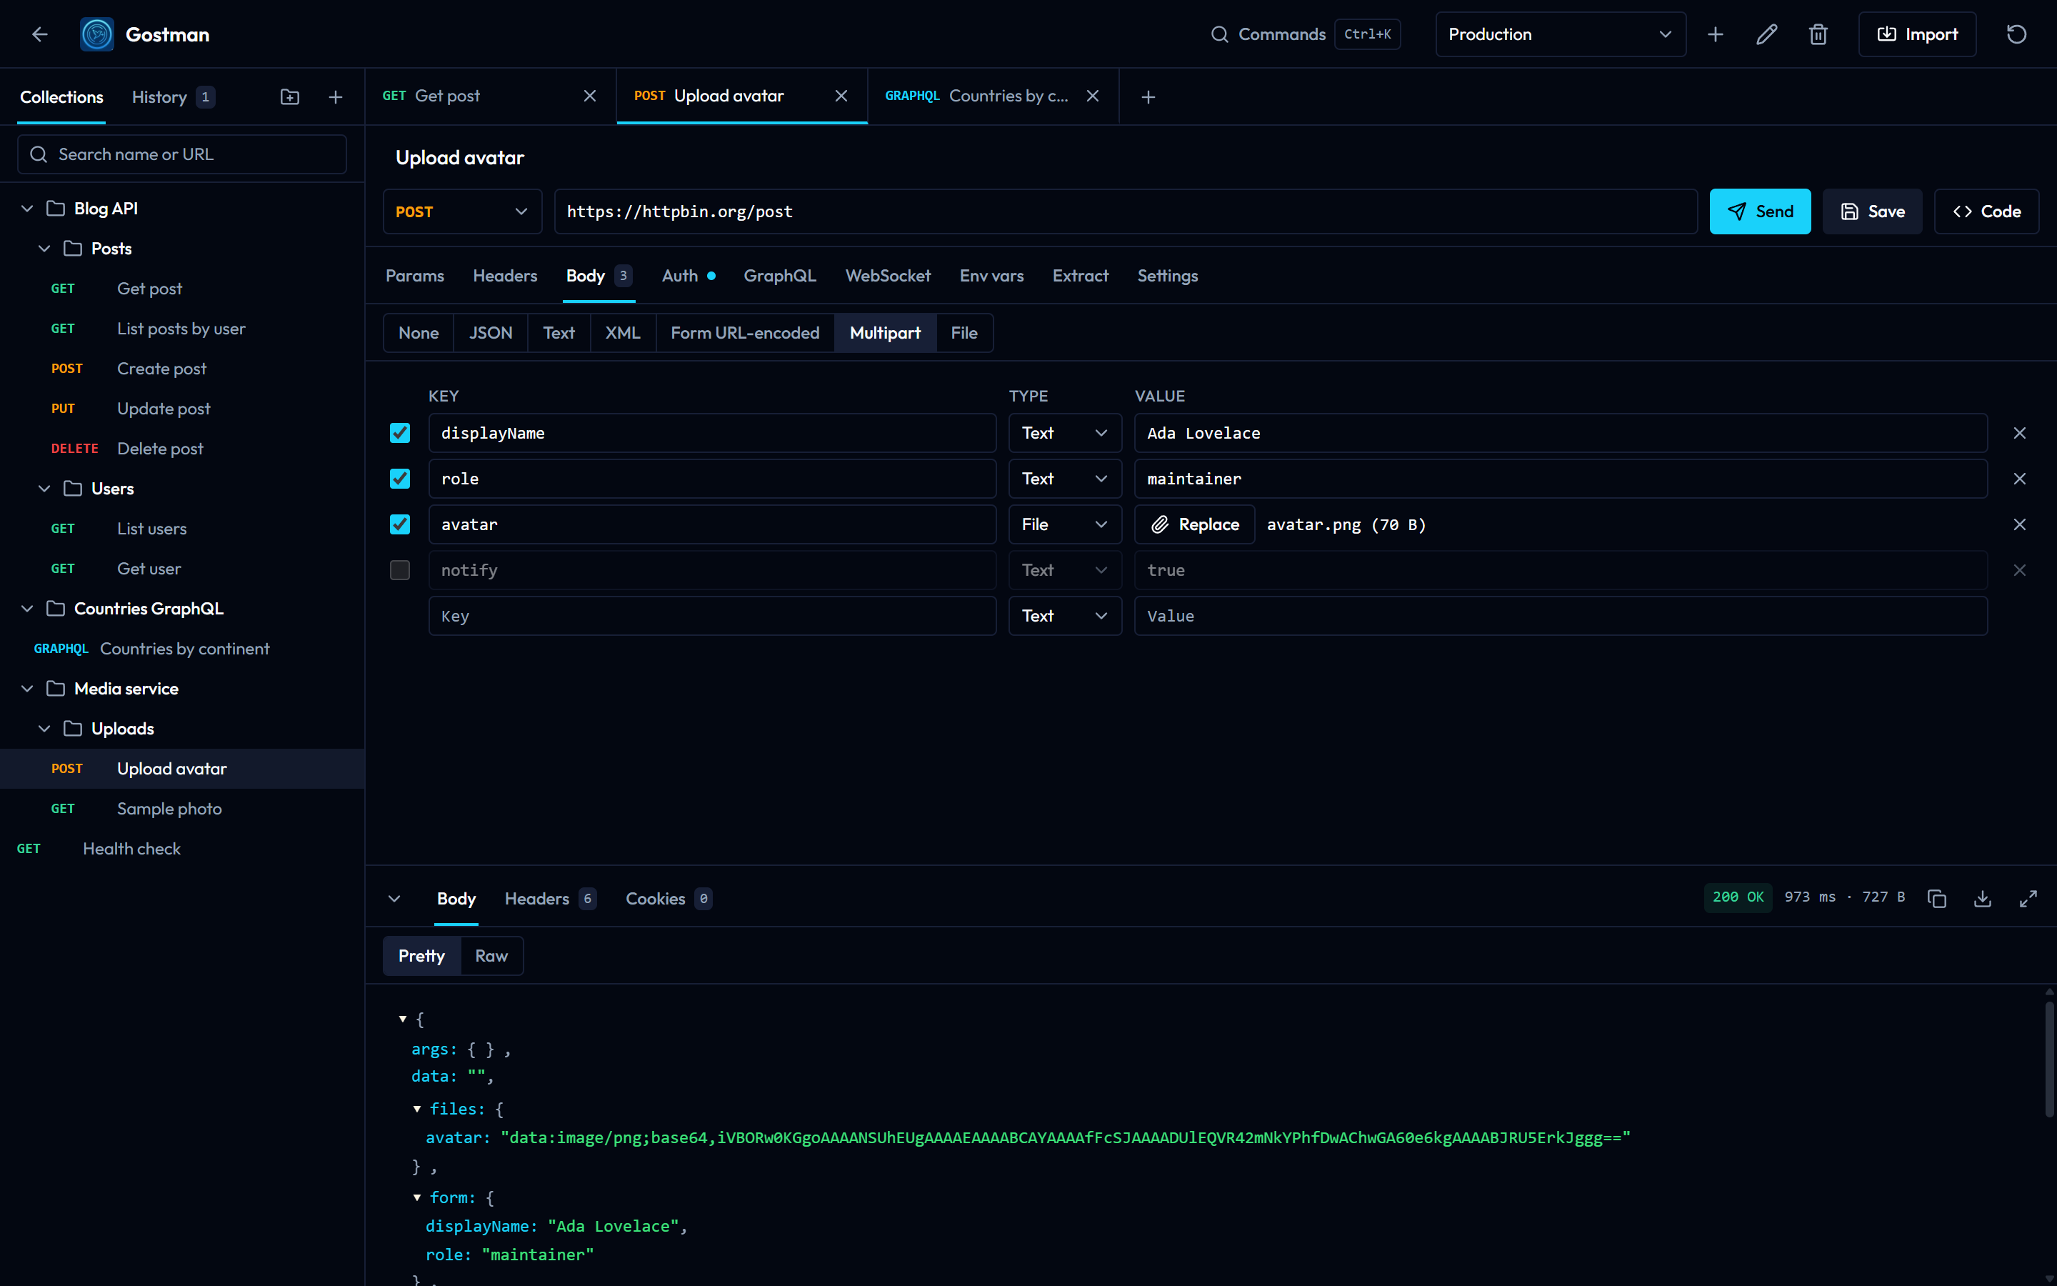Click the refresh icon in header
The image size is (2057, 1286).
2016,34
